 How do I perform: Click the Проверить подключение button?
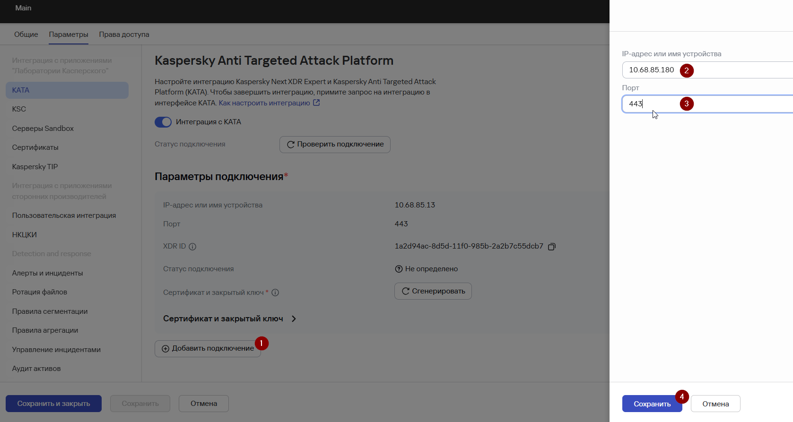point(335,145)
